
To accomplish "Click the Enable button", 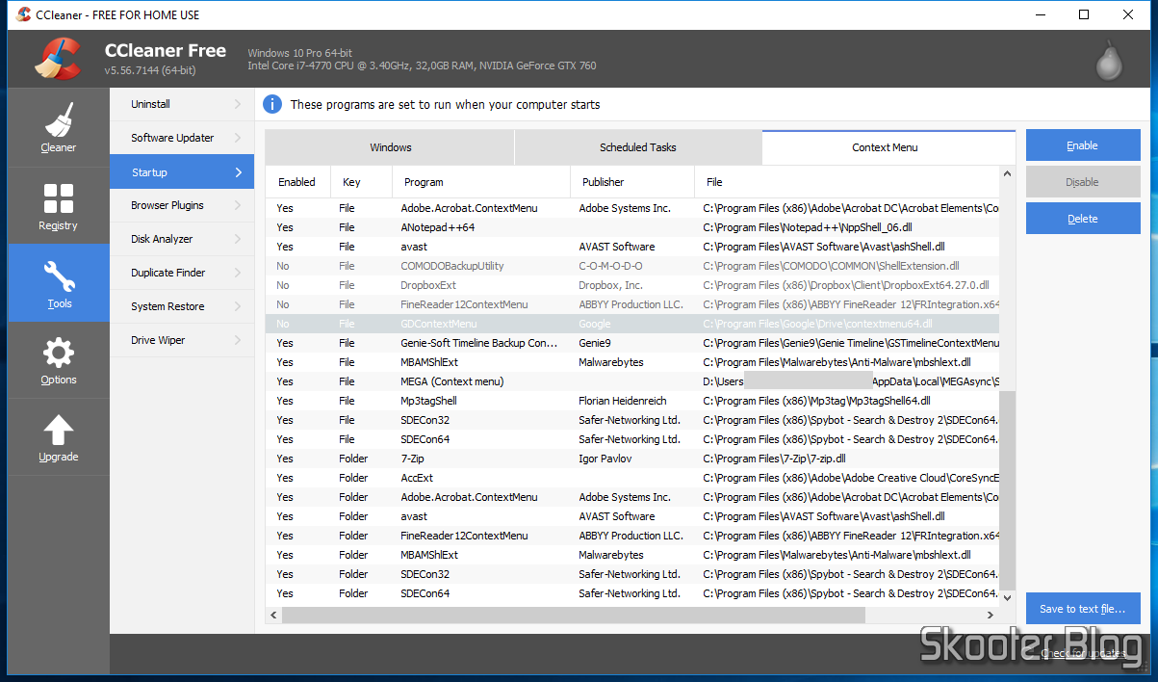I will (1083, 145).
